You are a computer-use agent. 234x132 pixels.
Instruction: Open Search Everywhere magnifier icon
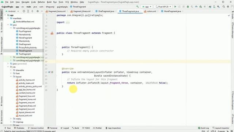coord(223,7)
